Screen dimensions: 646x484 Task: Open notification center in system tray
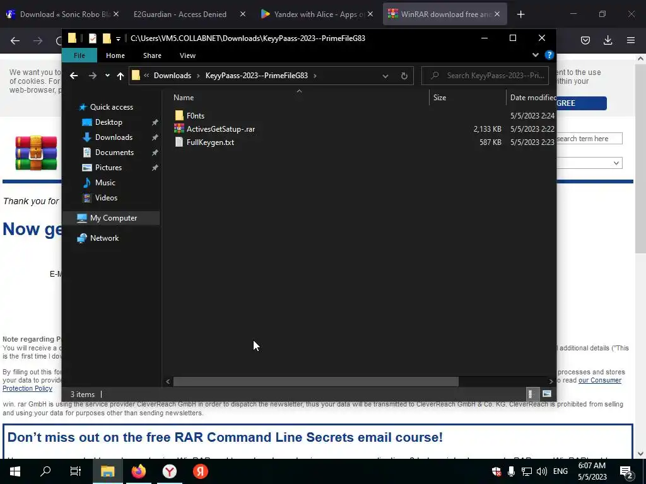(626, 471)
